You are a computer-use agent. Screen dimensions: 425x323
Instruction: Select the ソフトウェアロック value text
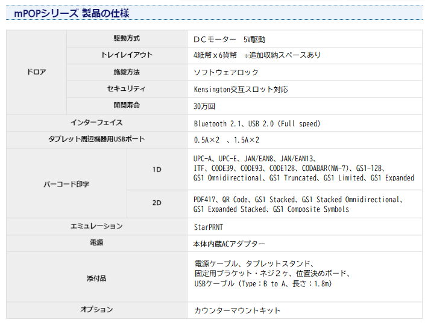pos(225,72)
